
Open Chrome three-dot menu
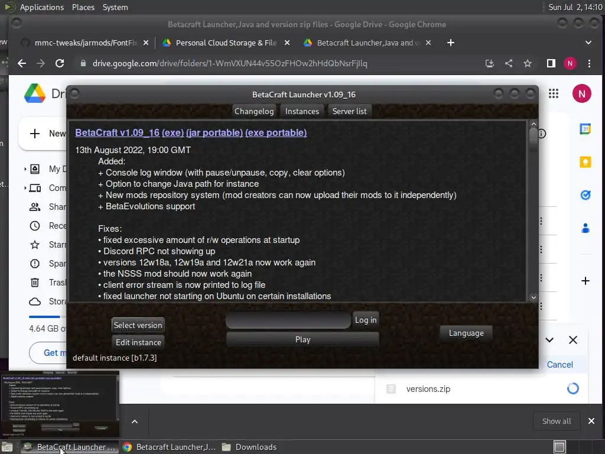(x=589, y=63)
